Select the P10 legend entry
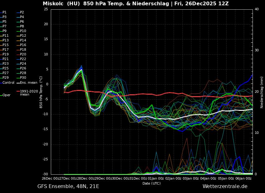 (x=23, y=31)
